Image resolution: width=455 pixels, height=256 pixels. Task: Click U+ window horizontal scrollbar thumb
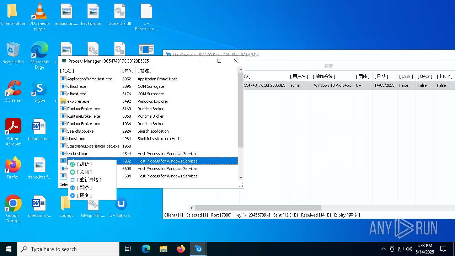pyautogui.click(x=258, y=208)
